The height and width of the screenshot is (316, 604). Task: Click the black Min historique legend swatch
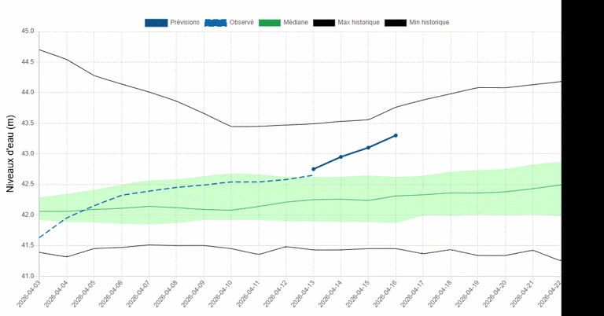395,23
